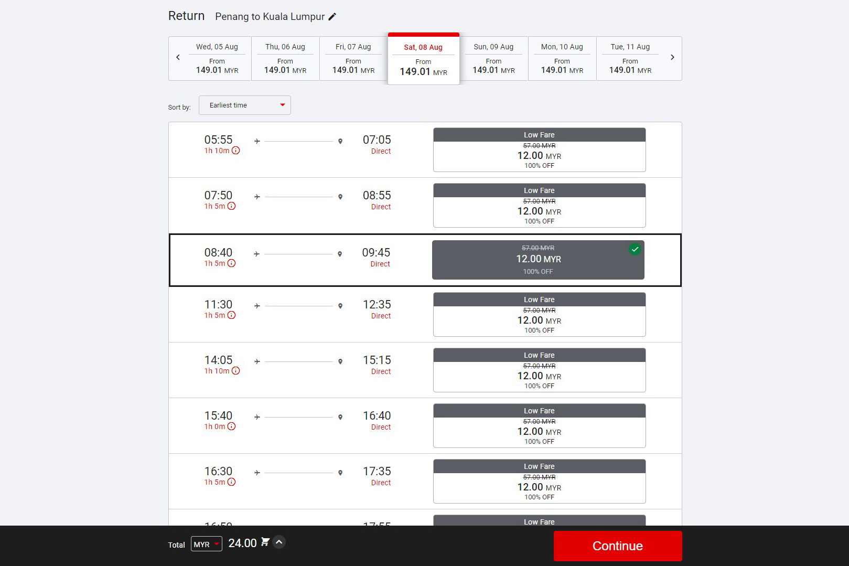Click the shopping cart icon next to the total
Screen dimensions: 849x566
click(265, 542)
